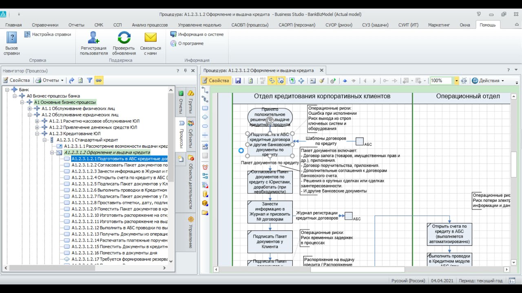522x293 pixels.
Task: Collapse the A1.2.3 Кредитование ЮЛ node
Action: coord(37,133)
